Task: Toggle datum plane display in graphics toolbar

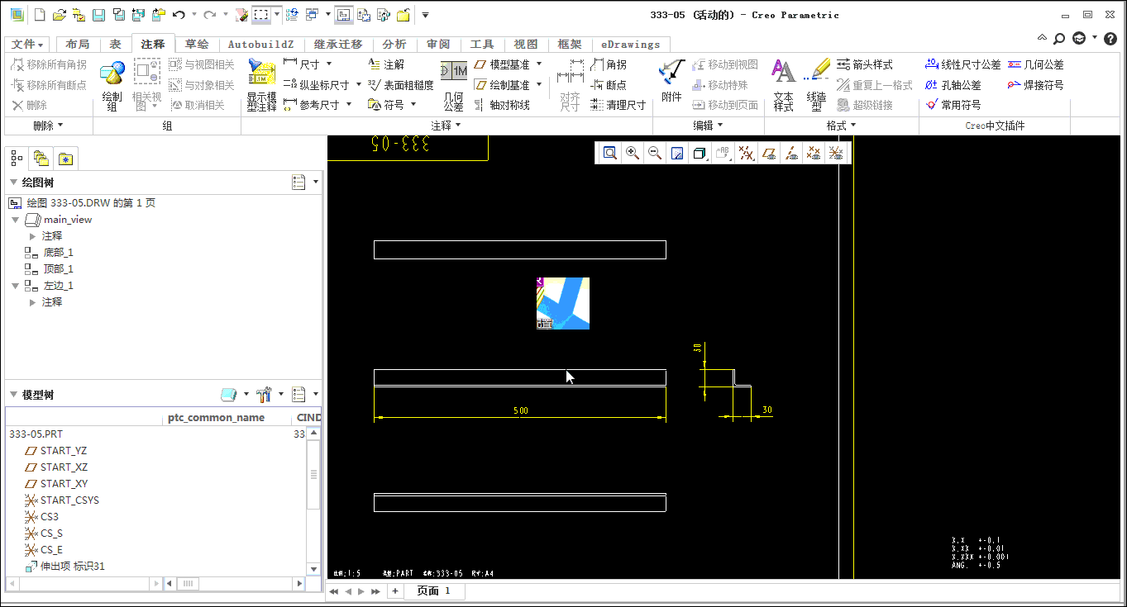Action: (x=769, y=153)
